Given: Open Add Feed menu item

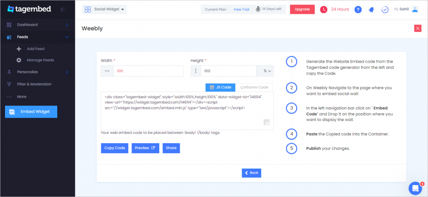Looking at the screenshot, I should coord(36,49).
